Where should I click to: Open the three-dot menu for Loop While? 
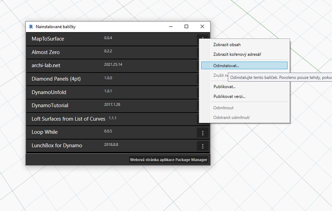pyautogui.click(x=203, y=133)
